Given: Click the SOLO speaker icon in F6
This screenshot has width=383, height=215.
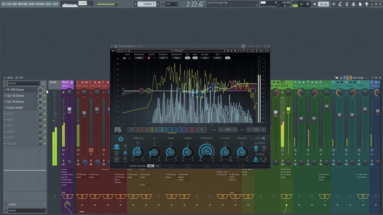Looking at the screenshot, I should click(x=263, y=138).
